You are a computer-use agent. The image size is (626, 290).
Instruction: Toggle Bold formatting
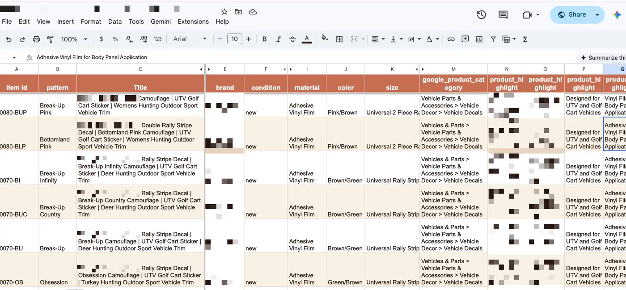(x=264, y=39)
